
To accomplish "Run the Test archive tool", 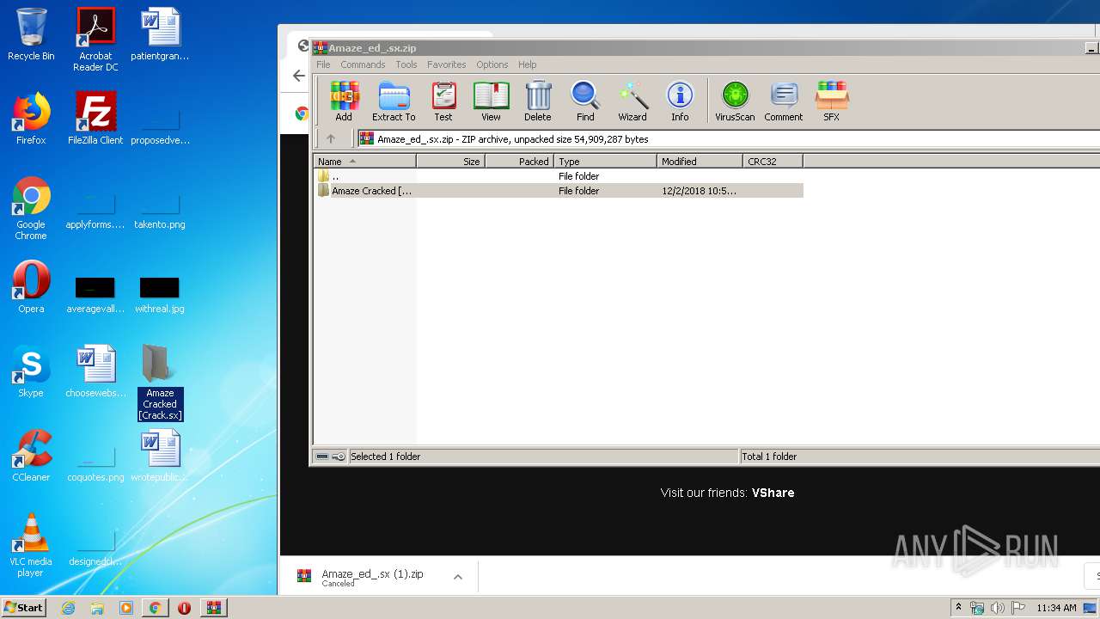I will (x=443, y=101).
